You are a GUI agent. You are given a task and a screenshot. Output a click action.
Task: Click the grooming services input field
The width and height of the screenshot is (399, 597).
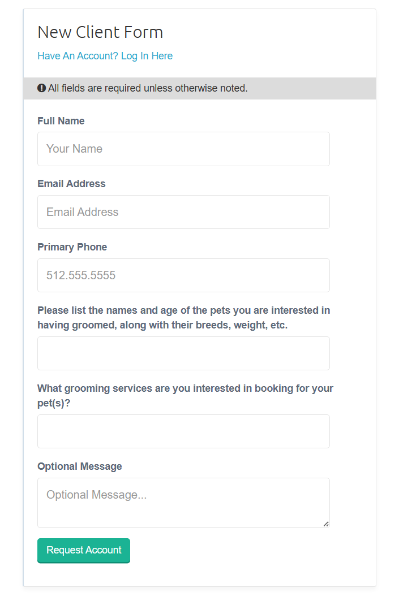point(183,431)
